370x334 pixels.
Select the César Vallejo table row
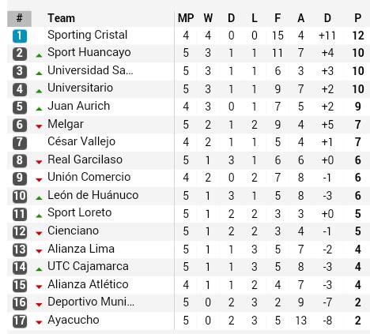[x=188, y=142]
